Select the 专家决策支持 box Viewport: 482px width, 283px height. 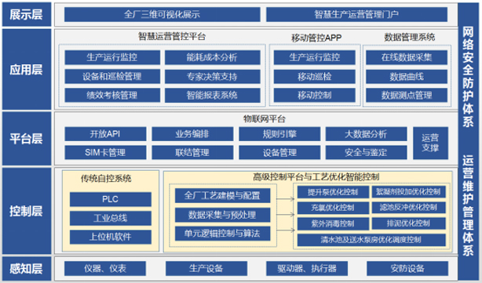213,76
